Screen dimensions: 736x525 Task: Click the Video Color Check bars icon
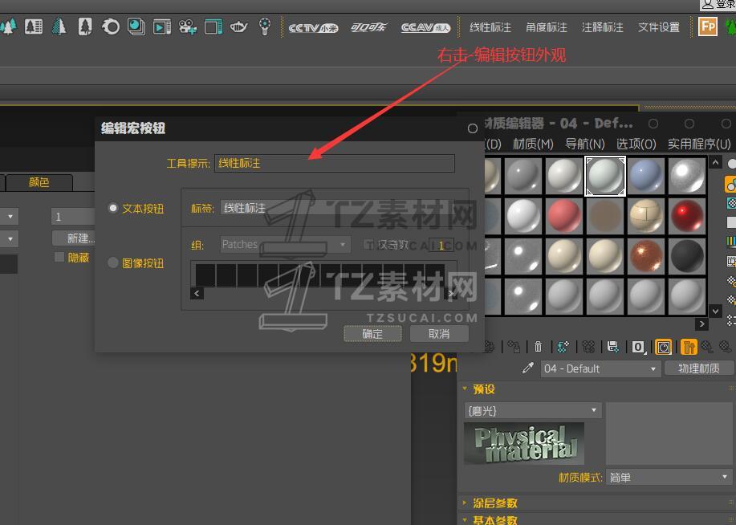click(x=731, y=242)
